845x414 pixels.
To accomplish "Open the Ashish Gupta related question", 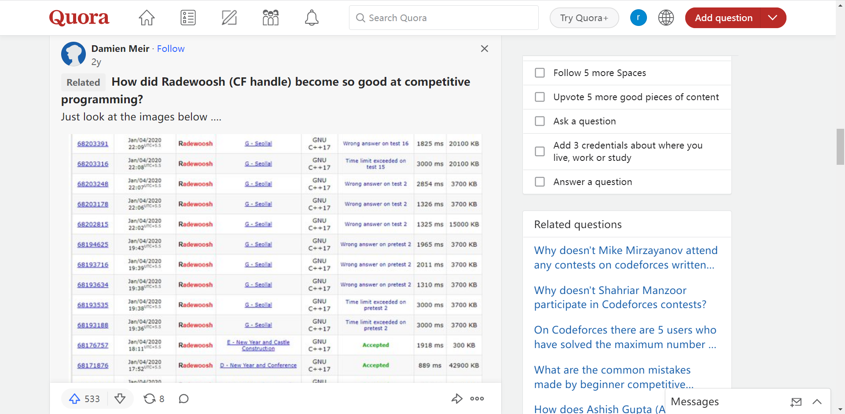I will pyautogui.click(x=600, y=409).
